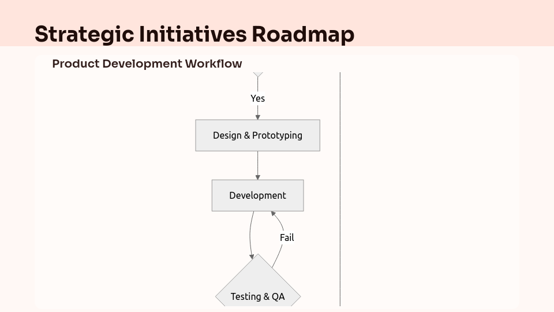Click the arrowhead entering Testing & QA diamond
The image size is (554, 312).
pyautogui.click(x=252, y=257)
